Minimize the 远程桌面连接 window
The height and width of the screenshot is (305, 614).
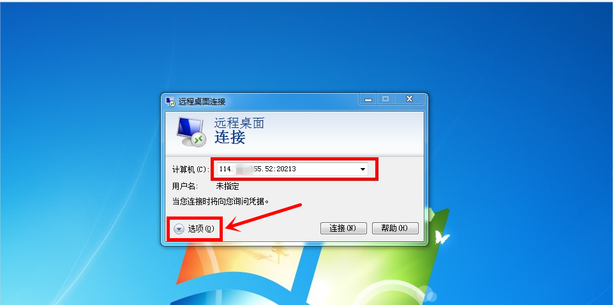coord(368,99)
